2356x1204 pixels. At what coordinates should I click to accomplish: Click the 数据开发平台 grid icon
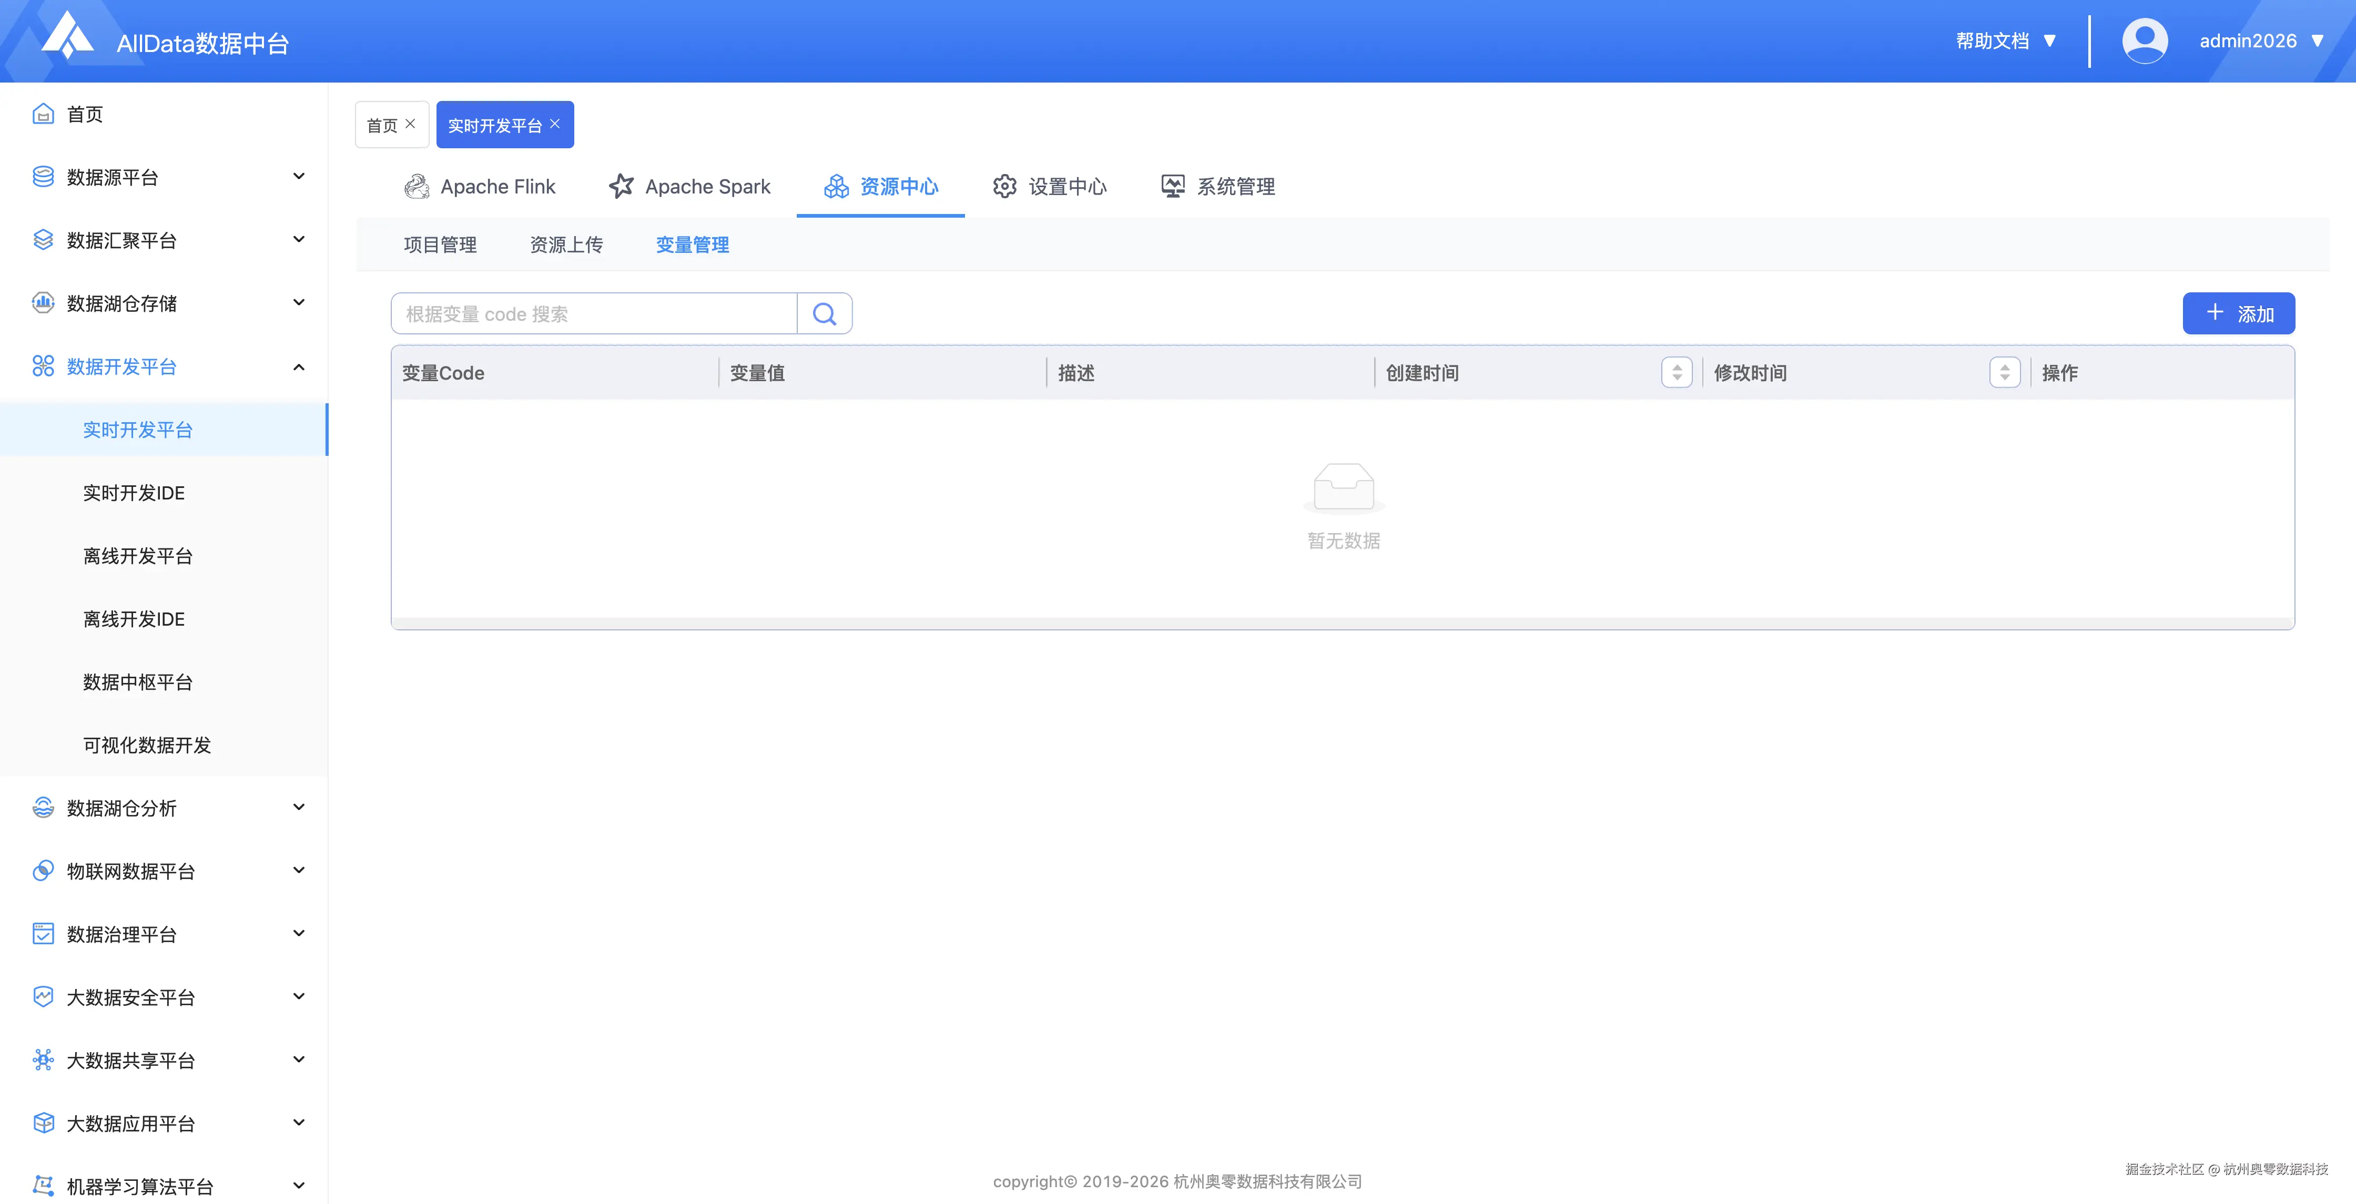(x=43, y=366)
